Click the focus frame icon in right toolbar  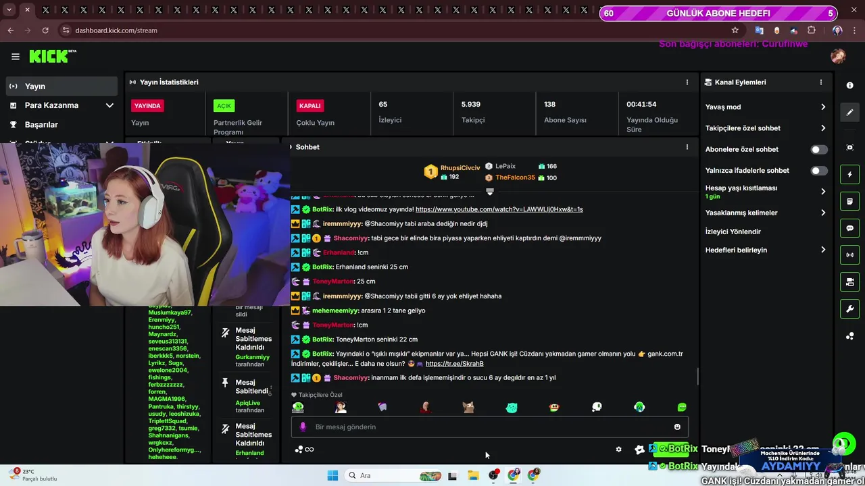pos(849,148)
